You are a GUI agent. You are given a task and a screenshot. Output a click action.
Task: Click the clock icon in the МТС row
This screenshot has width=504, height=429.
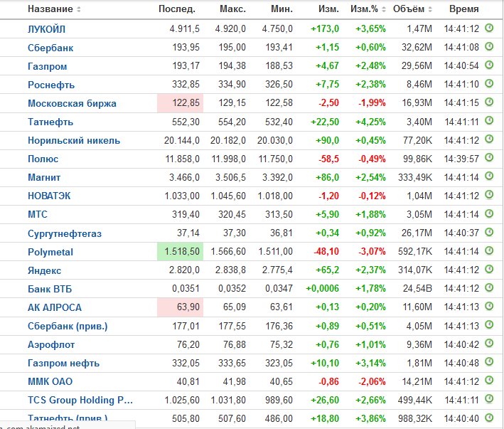[x=489, y=213]
